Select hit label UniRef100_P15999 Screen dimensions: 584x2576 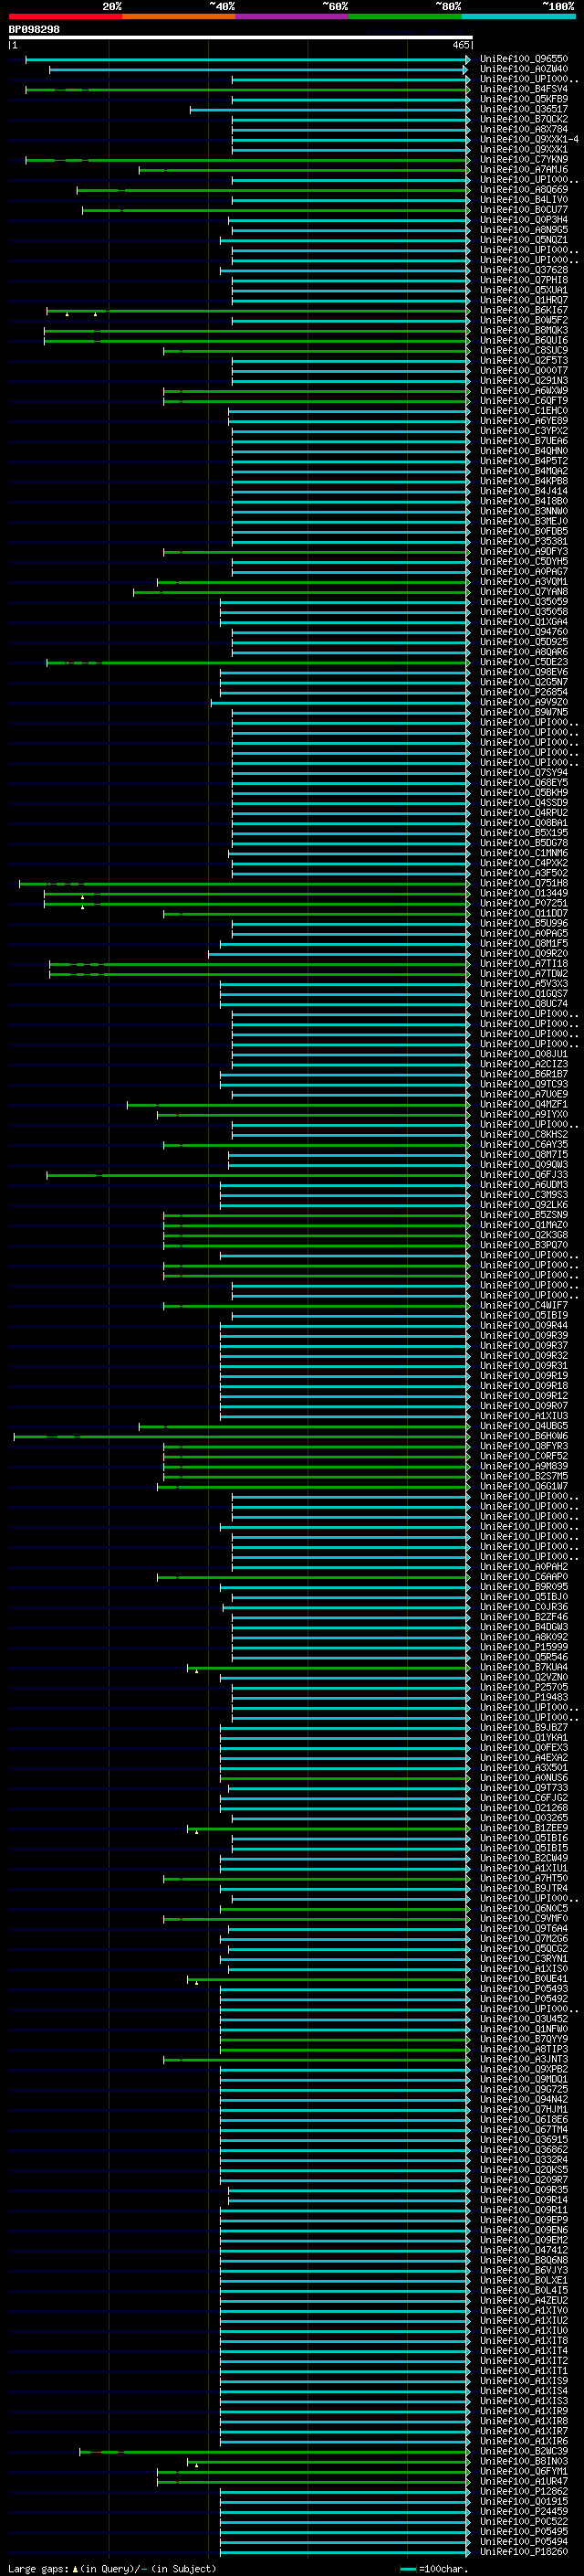(524, 1647)
